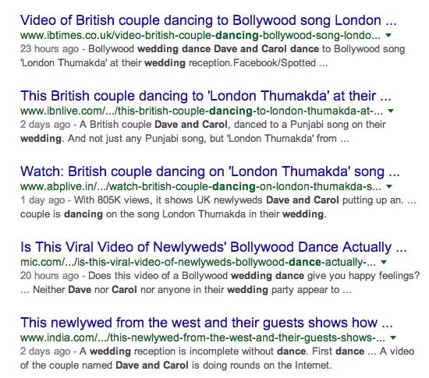This screenshot has width=429, height=378.
Task: Click the '20 hours ago' snippet date
Action: tap(49, 276)
